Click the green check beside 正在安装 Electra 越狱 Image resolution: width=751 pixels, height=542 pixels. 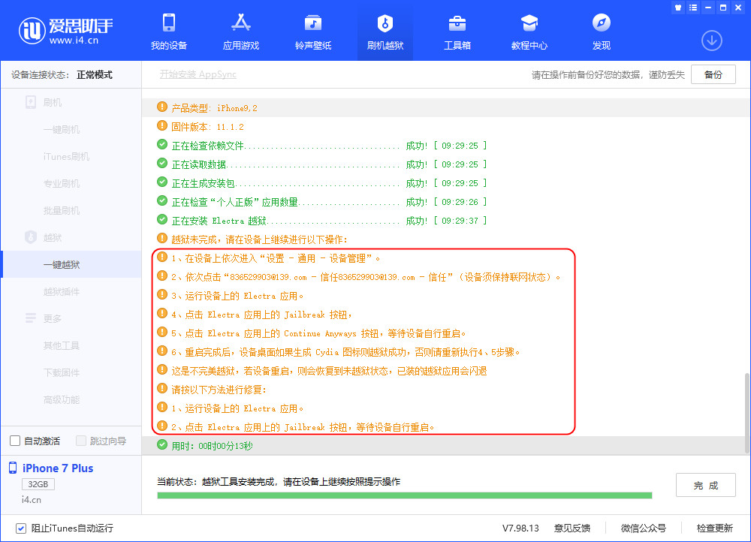[x=162, y=219]
